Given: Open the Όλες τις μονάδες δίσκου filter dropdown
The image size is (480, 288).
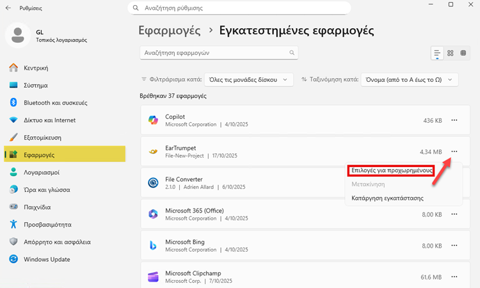Looking at the screenshot, I should (x=248, y=79).
